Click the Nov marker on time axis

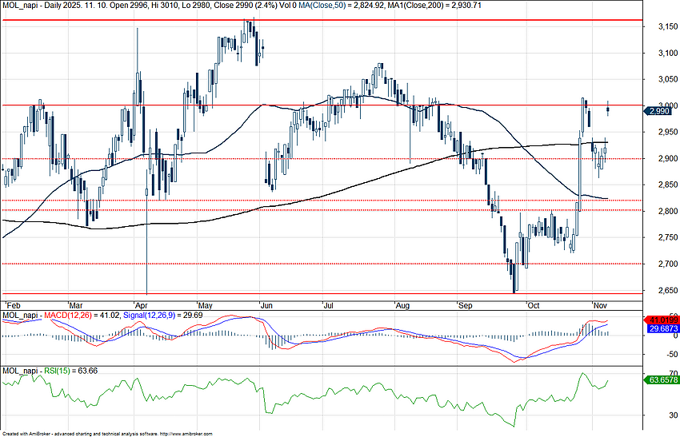pos(600,305)
